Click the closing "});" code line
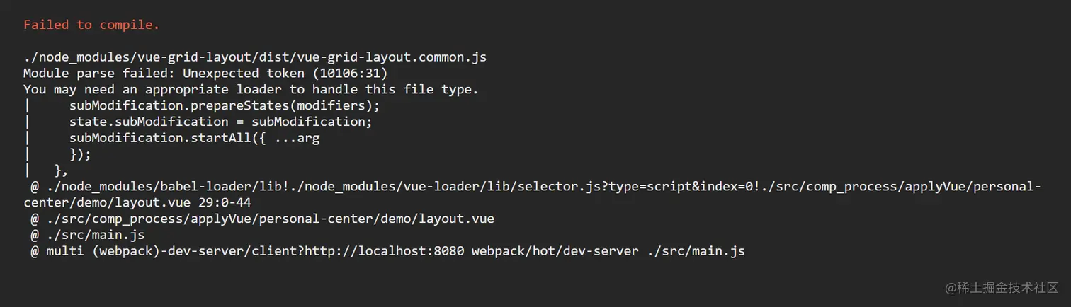 (x=81, y=154)
